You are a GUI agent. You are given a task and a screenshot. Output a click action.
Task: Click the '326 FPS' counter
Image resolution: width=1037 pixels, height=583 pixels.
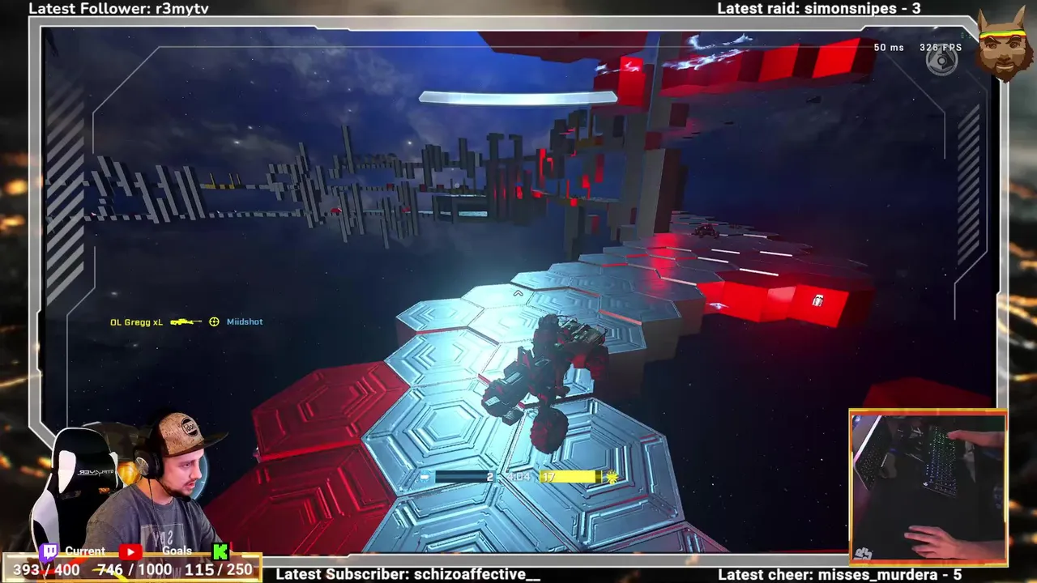coord(941,48)
